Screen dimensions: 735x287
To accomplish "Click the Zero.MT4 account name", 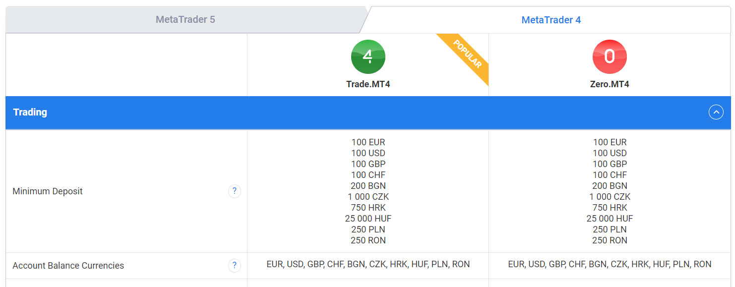I will coord(610,84).
